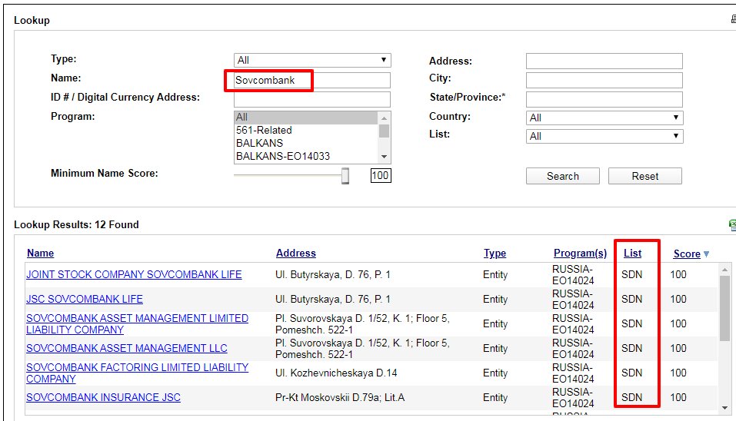Click the Program list scroll-up arrow

[384, 118]
